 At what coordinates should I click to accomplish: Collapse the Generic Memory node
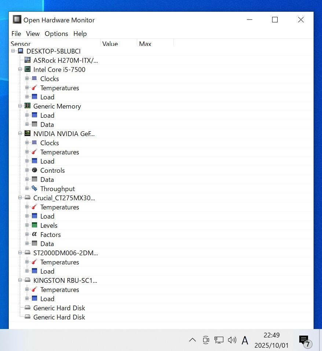(20, 106)
